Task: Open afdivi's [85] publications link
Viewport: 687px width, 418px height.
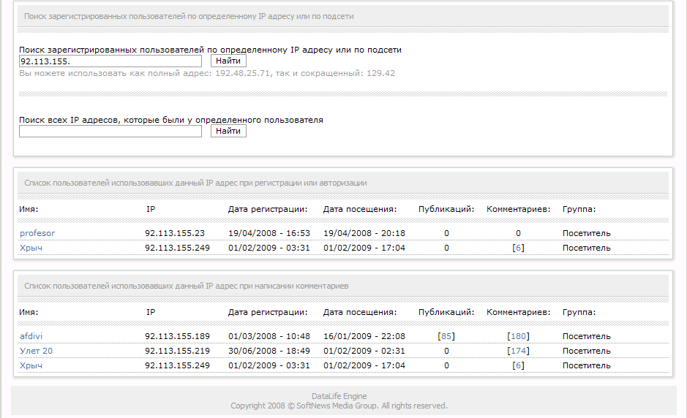Action: pyautogui.click(x=446, y=336)
